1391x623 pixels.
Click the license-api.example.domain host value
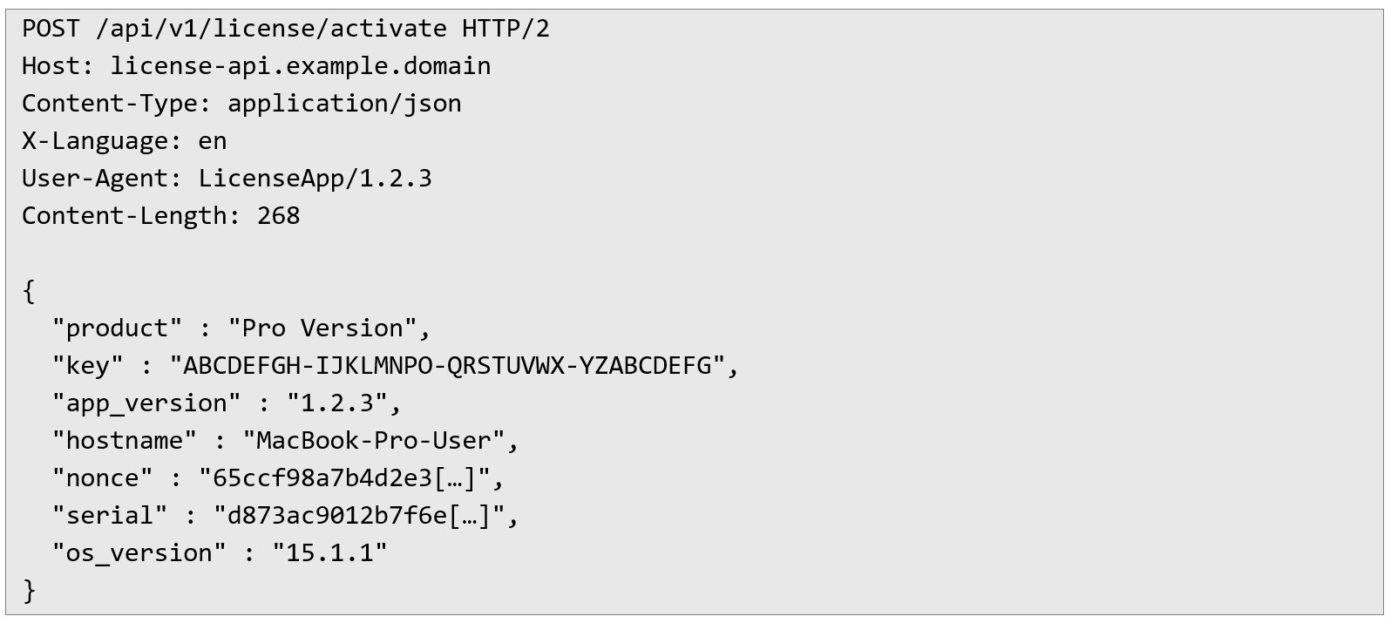click(301, 66)
